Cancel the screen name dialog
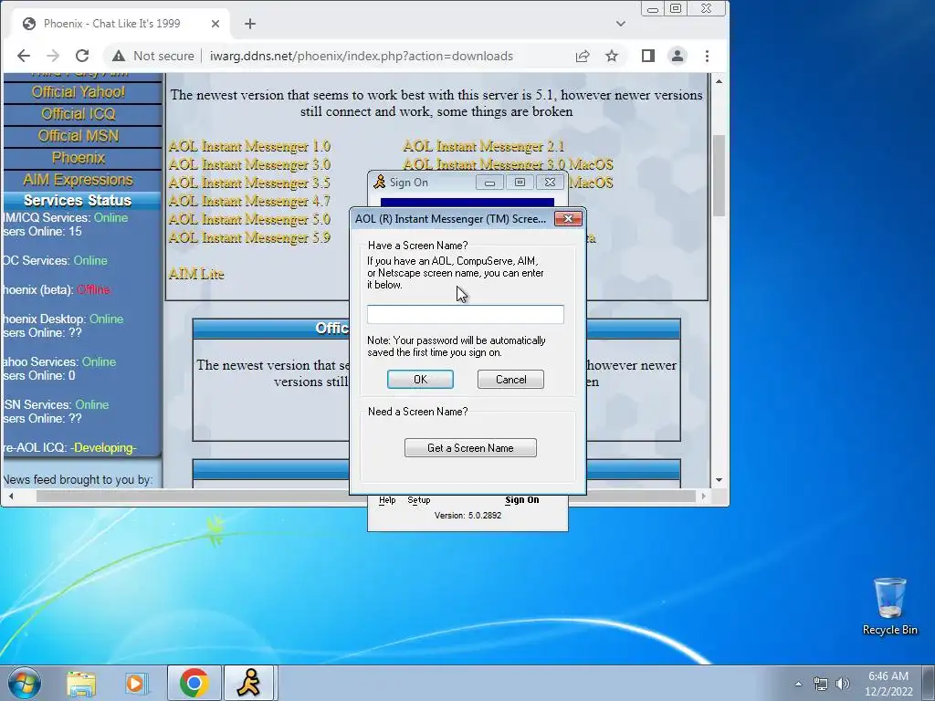 (x=510, y=380)
